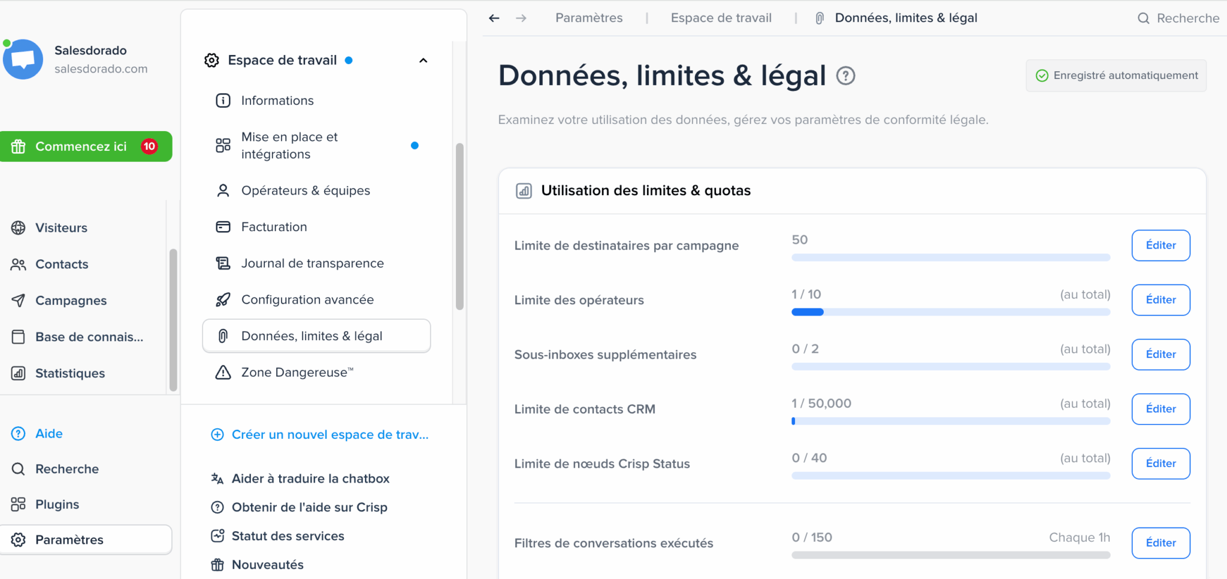Click the Opérateurs & équipes person icon
1227x579 pixels.
[223, 190]
